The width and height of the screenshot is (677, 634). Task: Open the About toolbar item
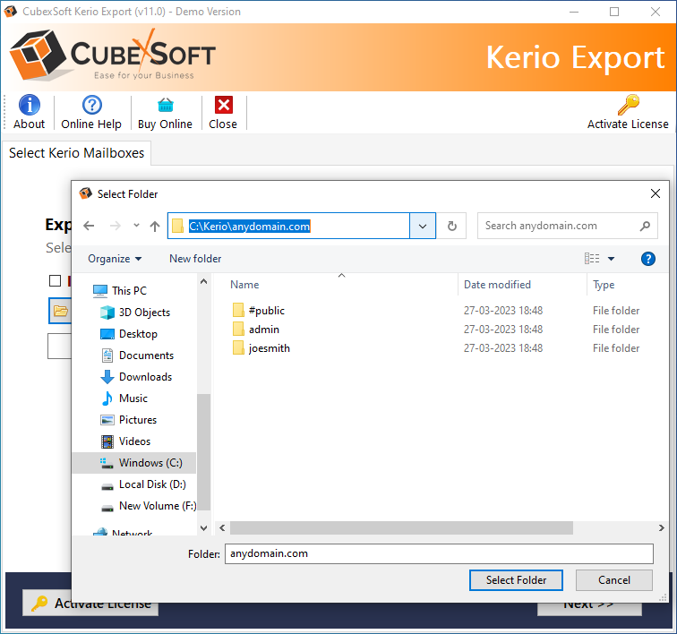click(x=29, y=112)
